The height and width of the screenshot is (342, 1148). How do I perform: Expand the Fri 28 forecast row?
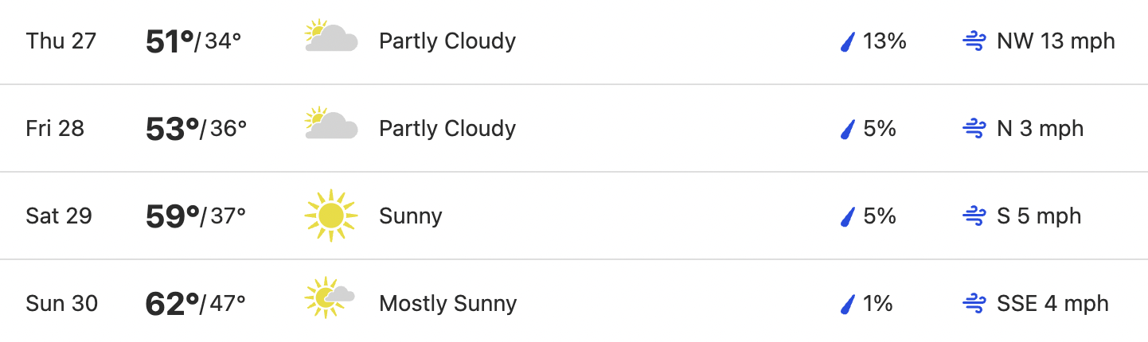tap(574, 128)
